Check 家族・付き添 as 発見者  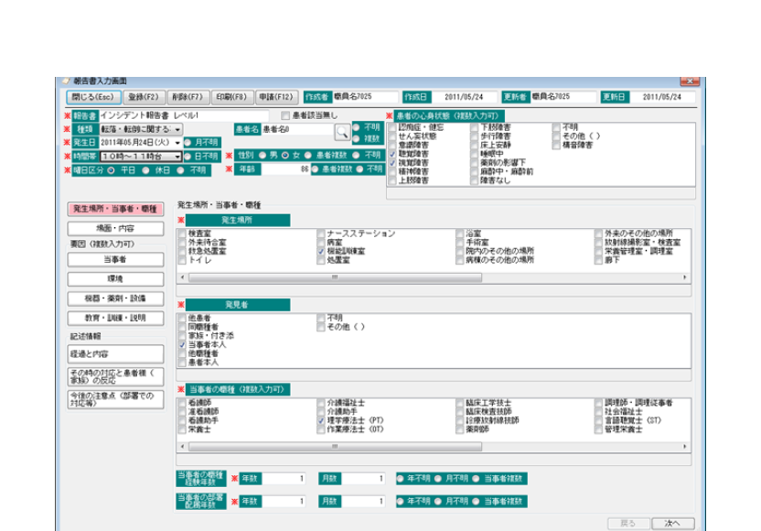point(183,336)
